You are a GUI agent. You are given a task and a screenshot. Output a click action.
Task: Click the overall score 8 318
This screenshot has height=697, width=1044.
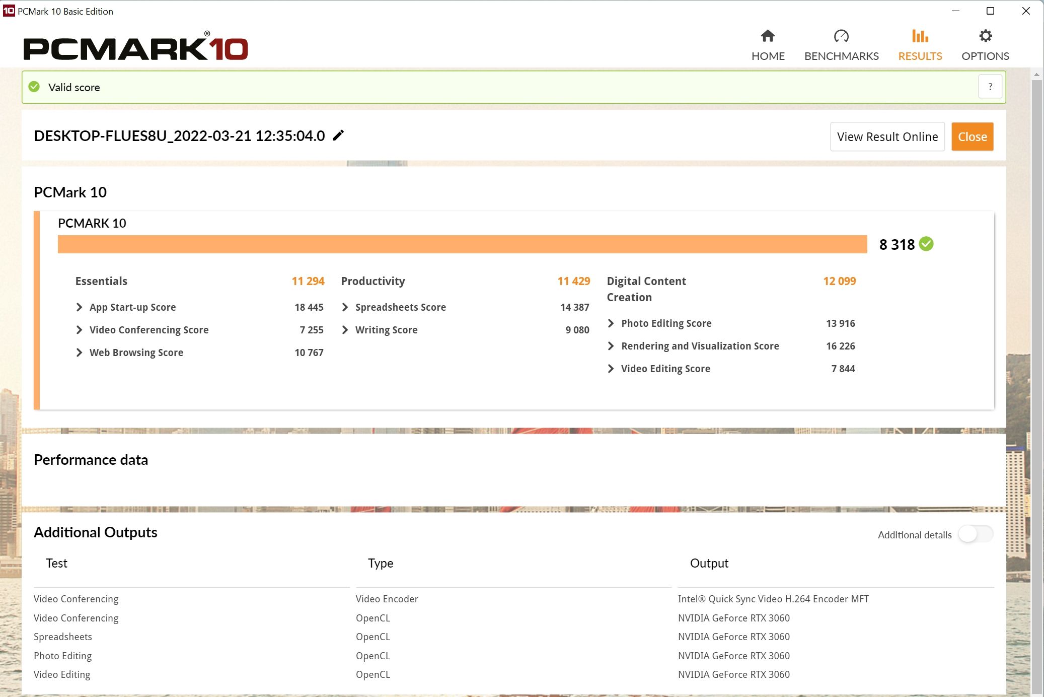[897, 245]
